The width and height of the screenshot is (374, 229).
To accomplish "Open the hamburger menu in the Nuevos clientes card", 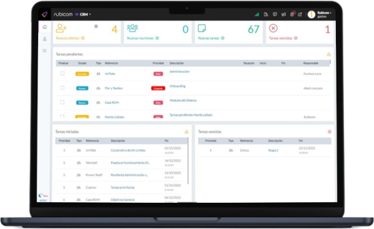I will [x=96, y=26].
